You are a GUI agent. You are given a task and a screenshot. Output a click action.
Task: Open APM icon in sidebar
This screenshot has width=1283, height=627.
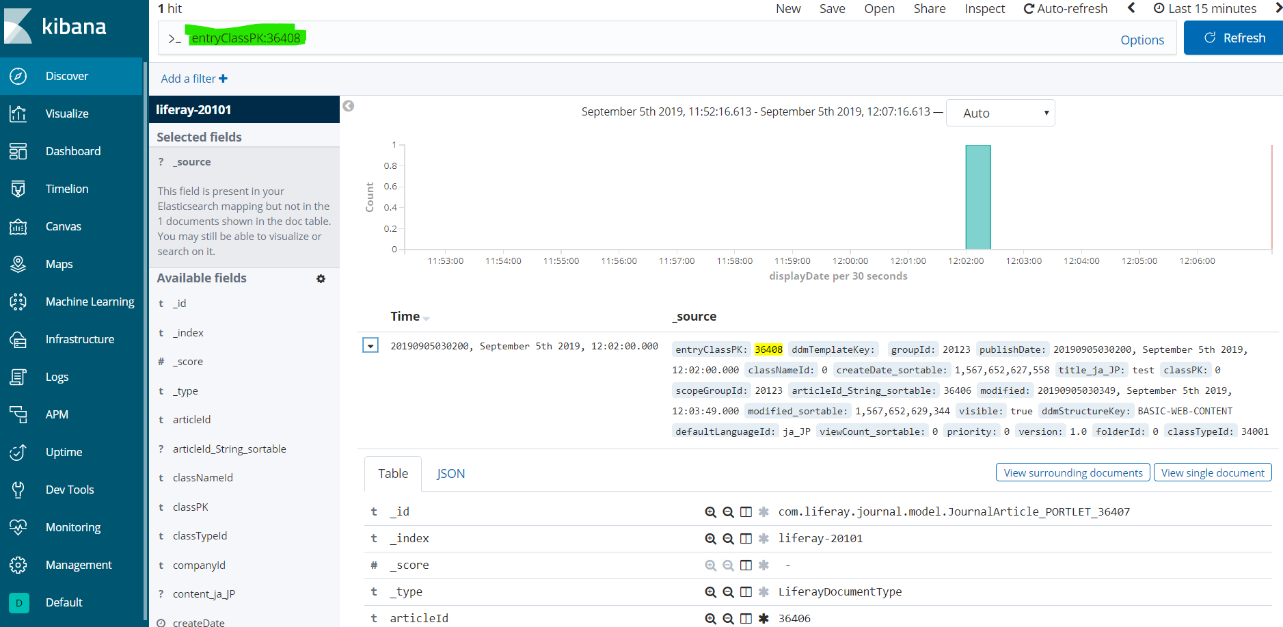pos(18,414)
